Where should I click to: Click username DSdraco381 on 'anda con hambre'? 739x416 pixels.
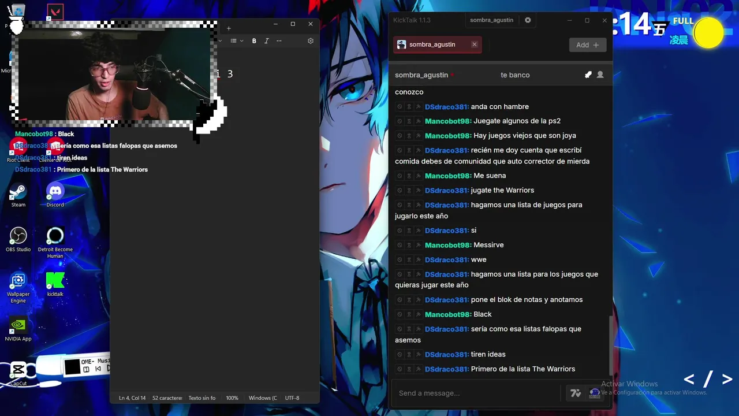(x=447, y=107)
